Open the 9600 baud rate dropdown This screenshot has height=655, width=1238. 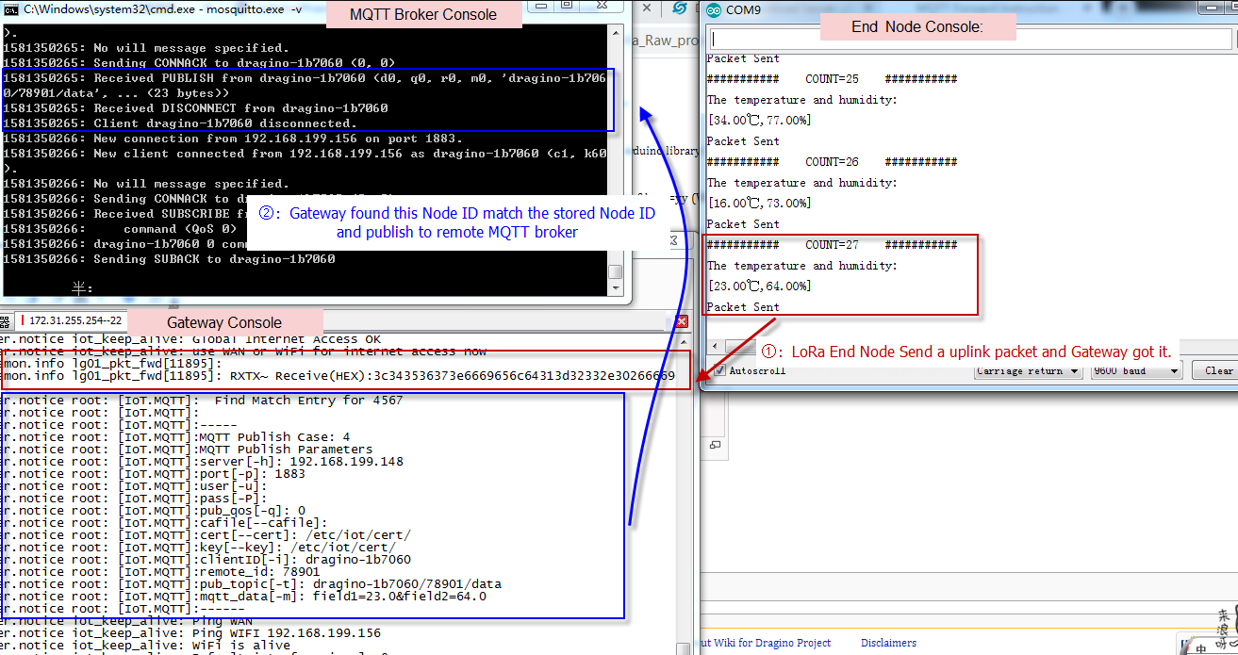point(1136,370)
